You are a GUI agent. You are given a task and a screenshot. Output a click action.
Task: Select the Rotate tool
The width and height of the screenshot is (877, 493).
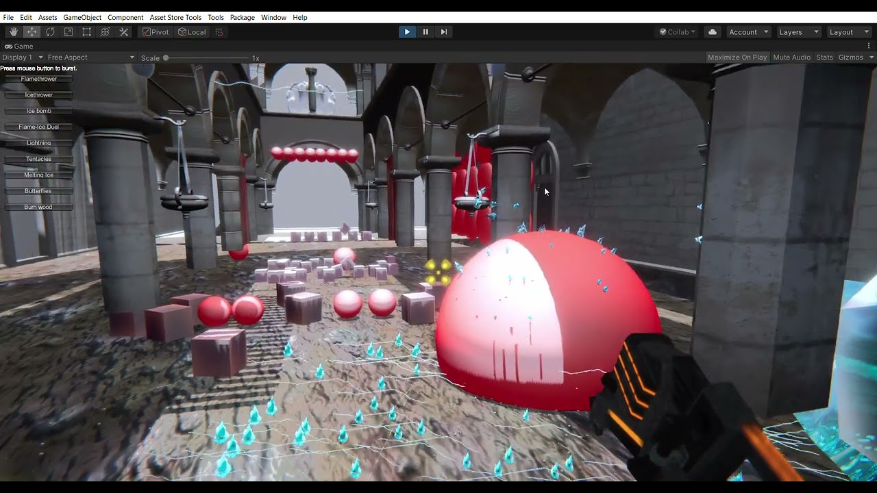point(50,32)
